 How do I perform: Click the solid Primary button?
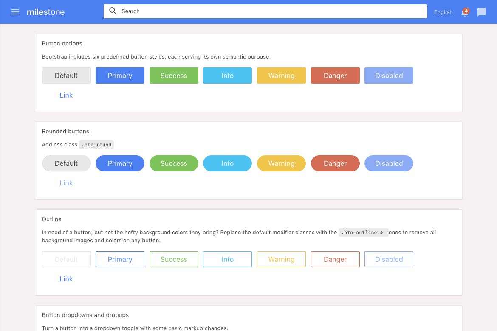pyautogui.click(x=120, y=76)
